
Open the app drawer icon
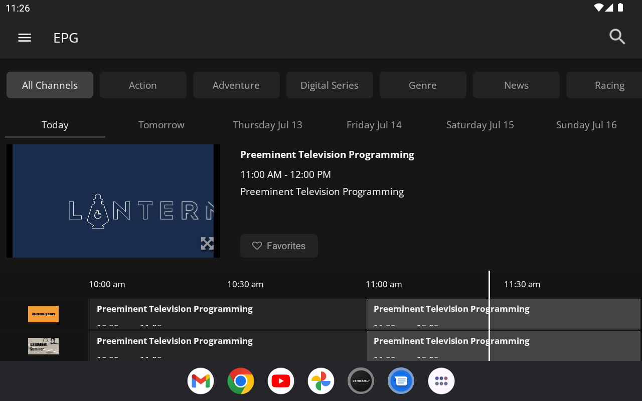[441, 381]
